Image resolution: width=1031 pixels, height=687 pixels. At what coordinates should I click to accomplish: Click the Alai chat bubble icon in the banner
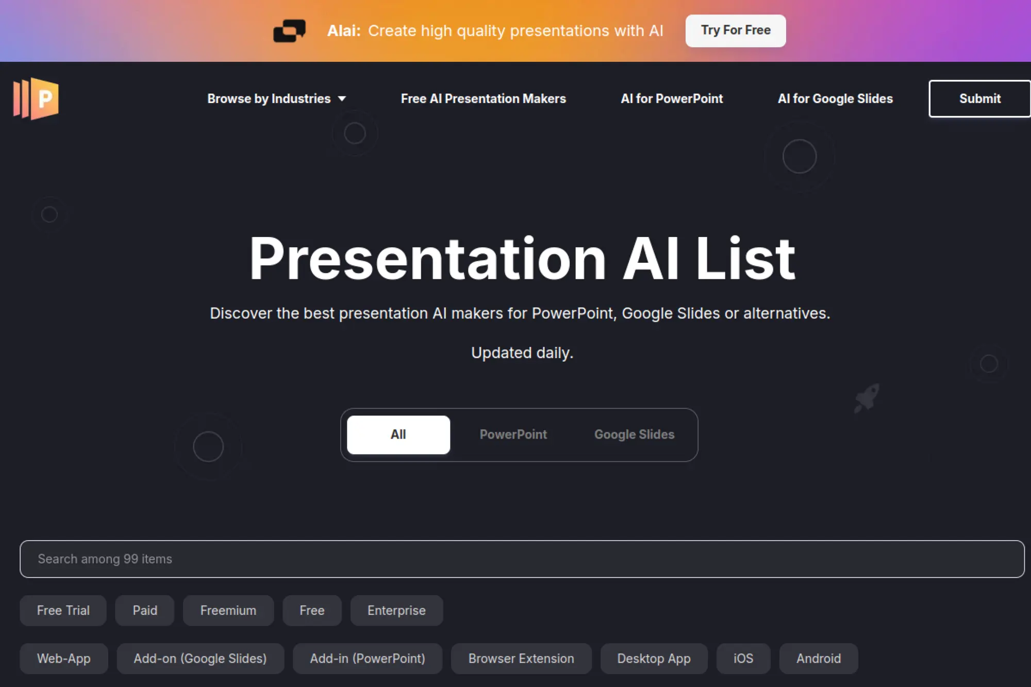click(x=290, y=30)
